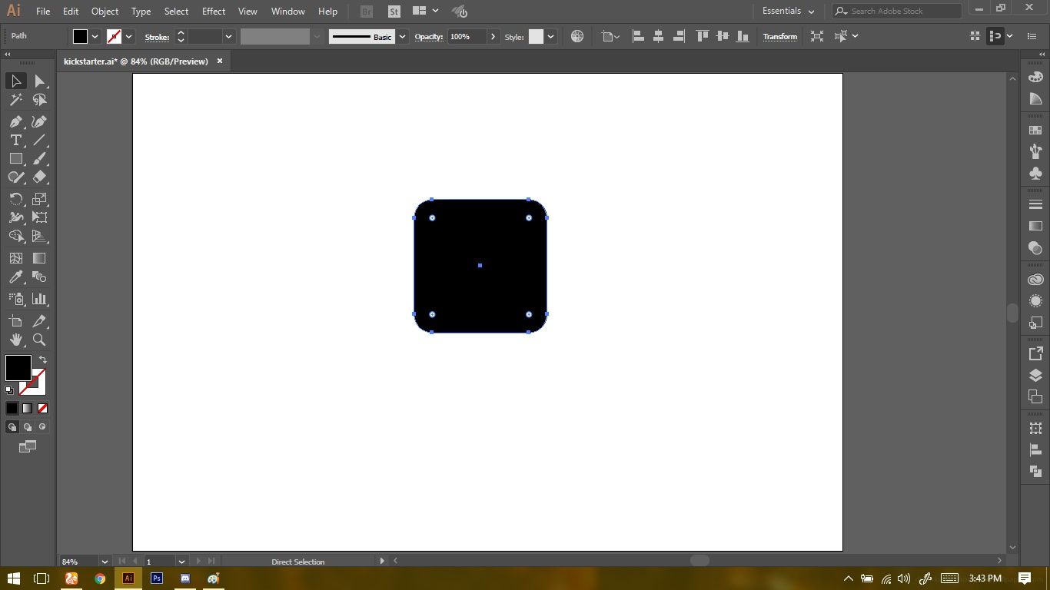Swap fill and stroke colors
This screenshot has height=590, width=1050.
(x=43, y=360)
